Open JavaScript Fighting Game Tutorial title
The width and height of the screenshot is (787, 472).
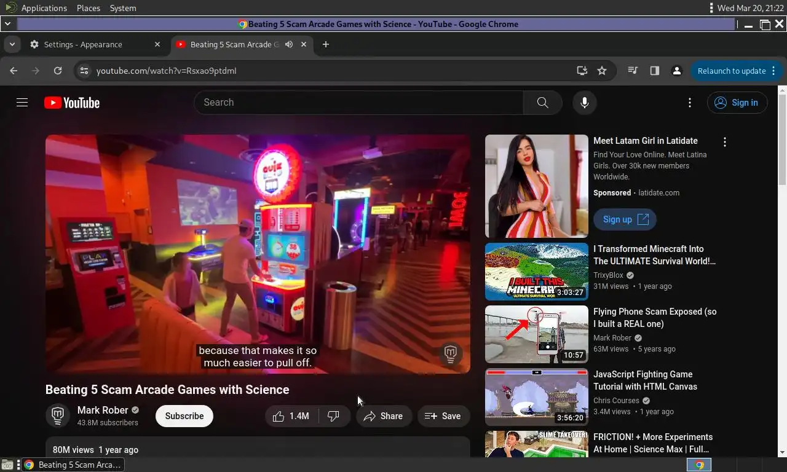coord(645,380)
